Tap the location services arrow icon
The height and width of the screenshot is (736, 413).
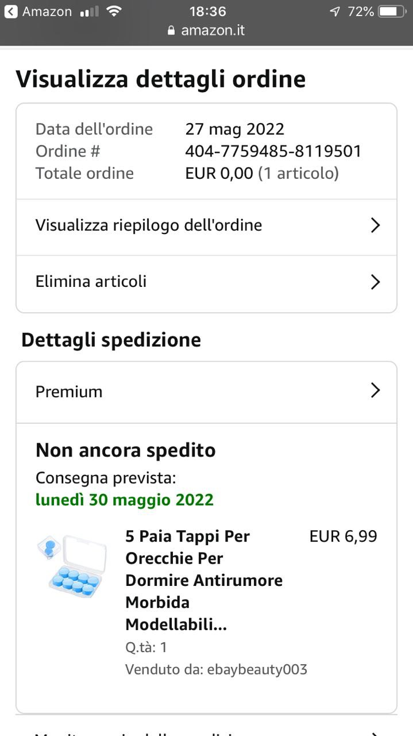tap(335, 11)
